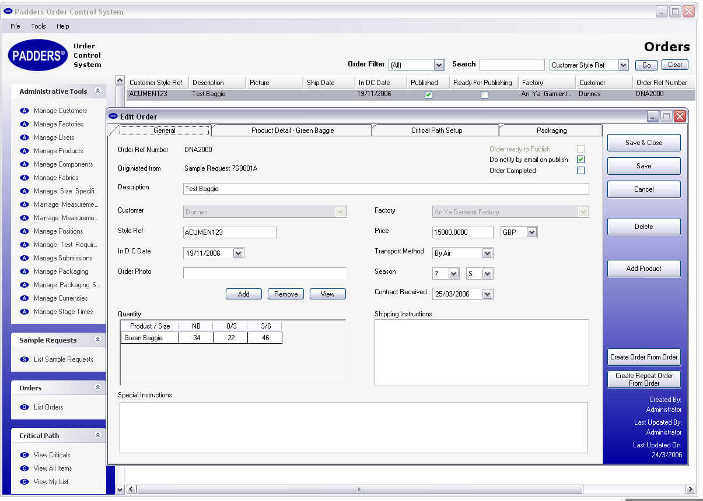
Task: Click the icon beside Manage Packaging S...
Action: [x=25, y=285]
